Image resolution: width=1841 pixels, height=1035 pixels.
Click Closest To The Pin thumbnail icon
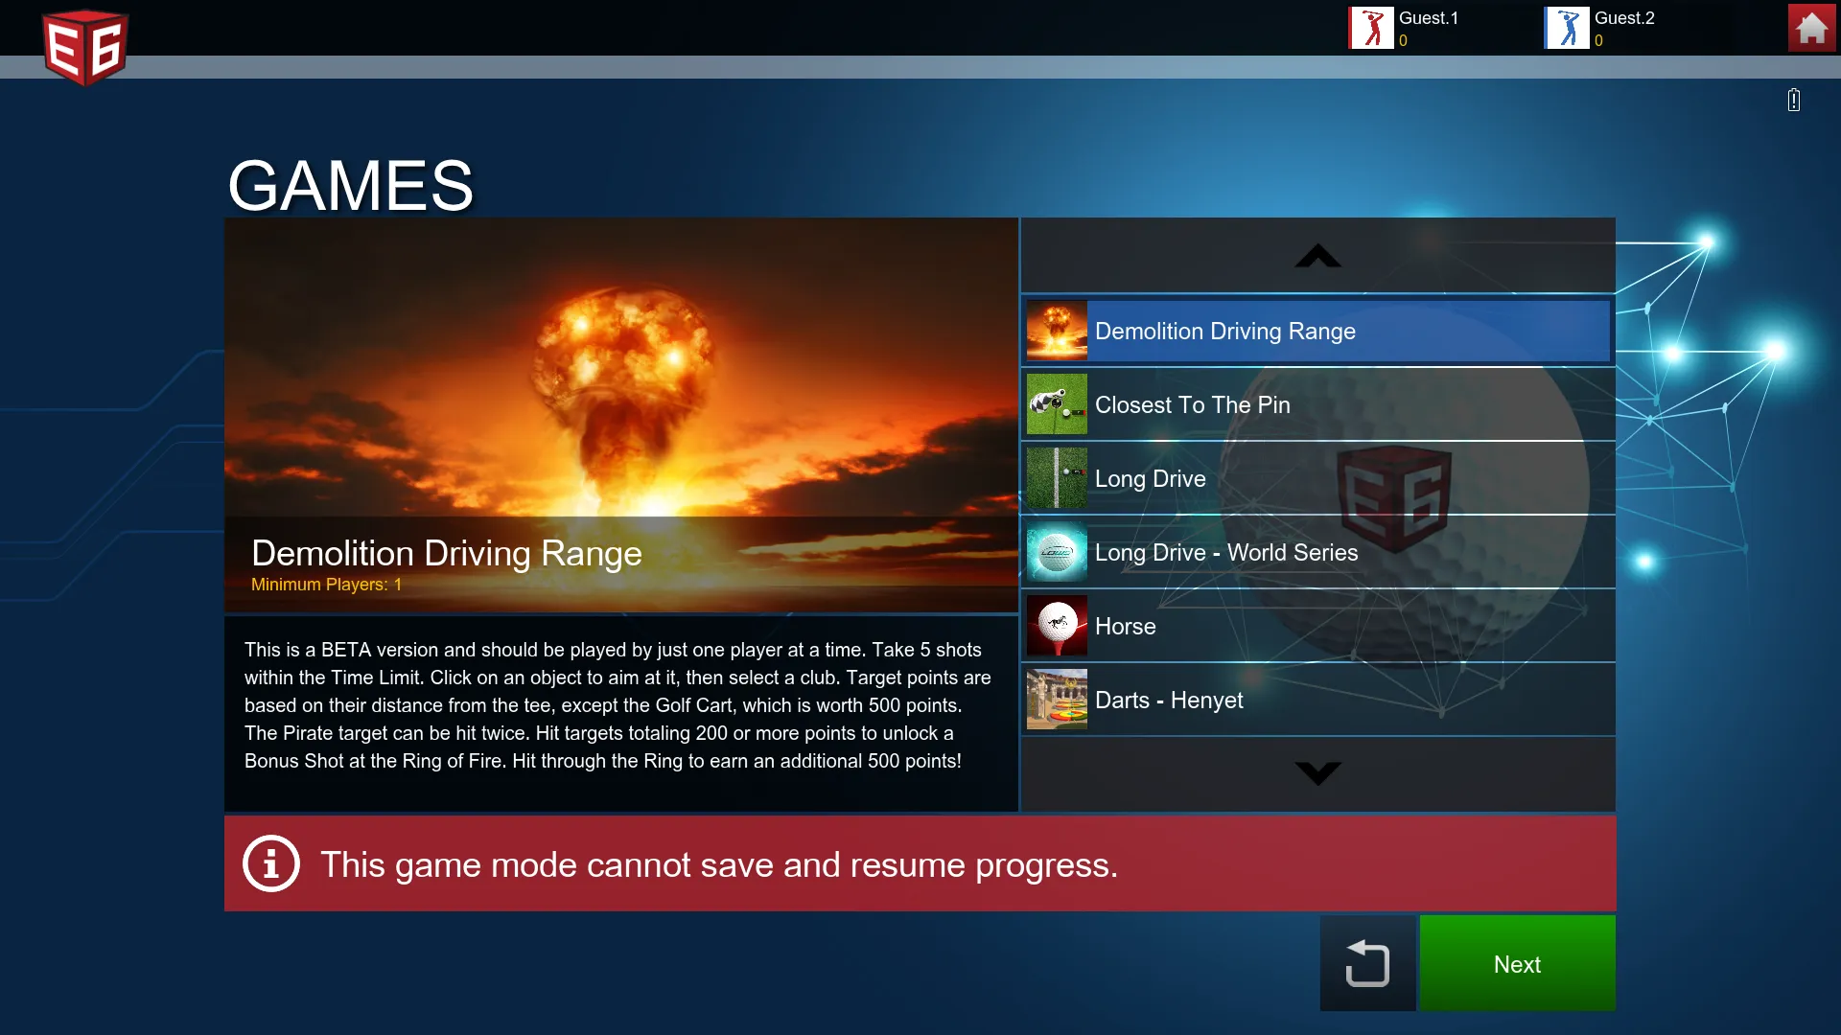click(x=1057, y=404)
